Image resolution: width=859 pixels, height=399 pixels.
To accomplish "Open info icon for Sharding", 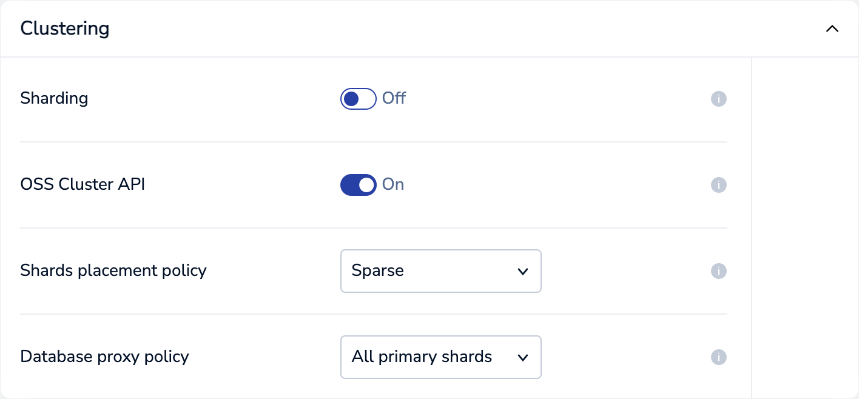I will pyautogui.click(x=718, y=99).
